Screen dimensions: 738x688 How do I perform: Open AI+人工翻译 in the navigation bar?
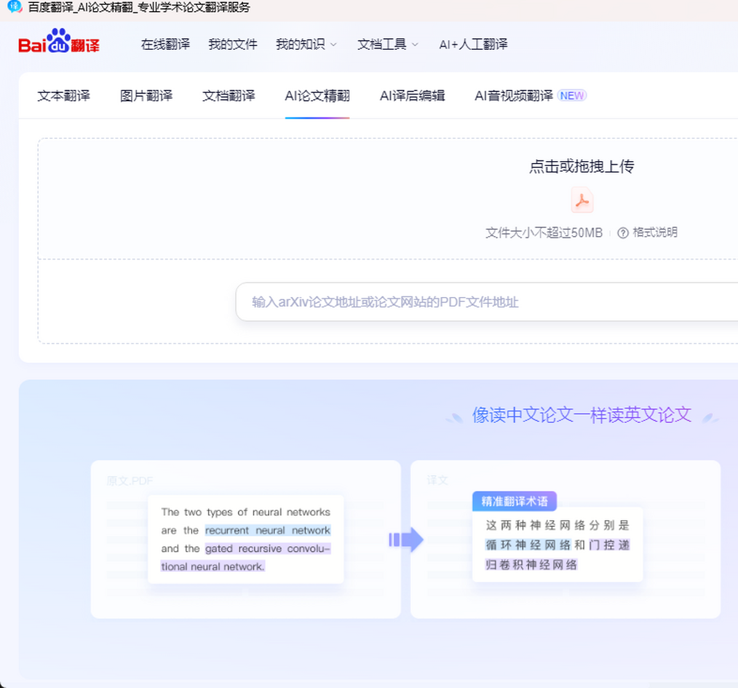(474, 44)
